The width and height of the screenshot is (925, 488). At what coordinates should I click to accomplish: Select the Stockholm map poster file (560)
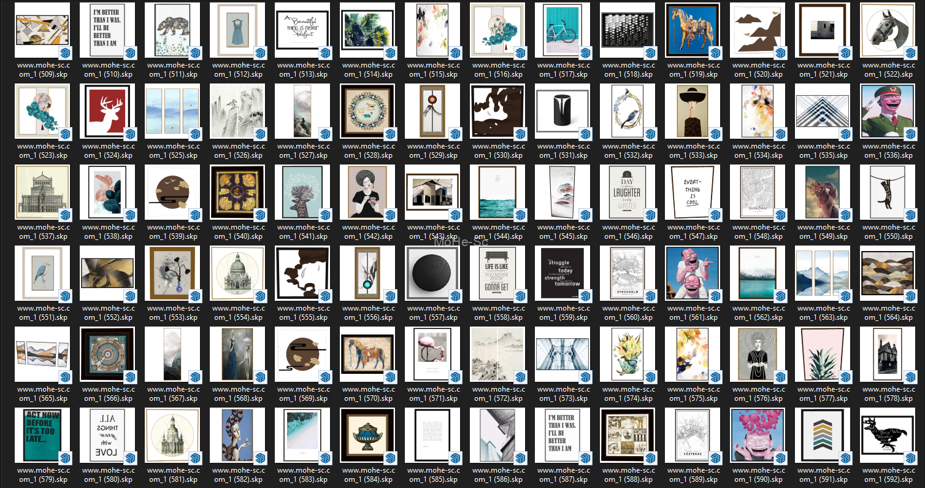click(628, 273)
